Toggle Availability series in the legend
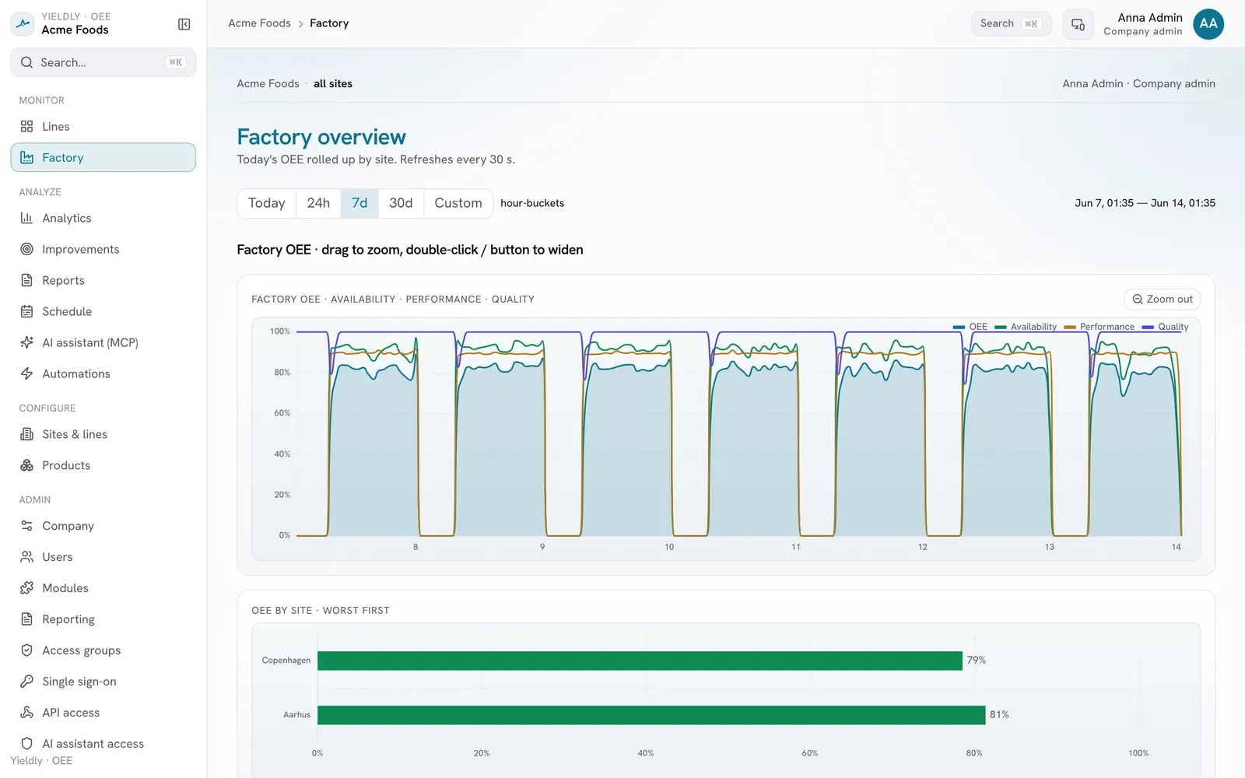The height and width of the screenshot is (778, 1245). pyautogui.click(x=1026, y=327)
